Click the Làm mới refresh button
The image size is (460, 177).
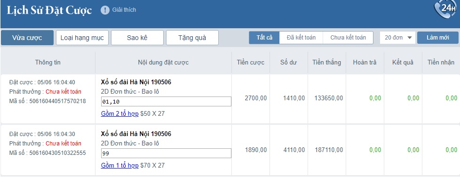click(438, 38)
